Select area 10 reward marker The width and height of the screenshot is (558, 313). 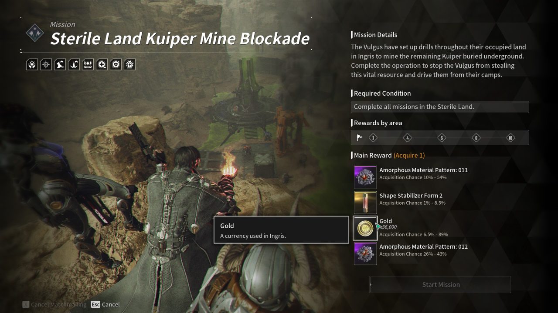(510, 138)
